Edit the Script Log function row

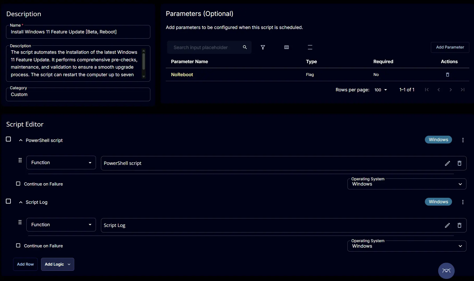coord(447,225)
